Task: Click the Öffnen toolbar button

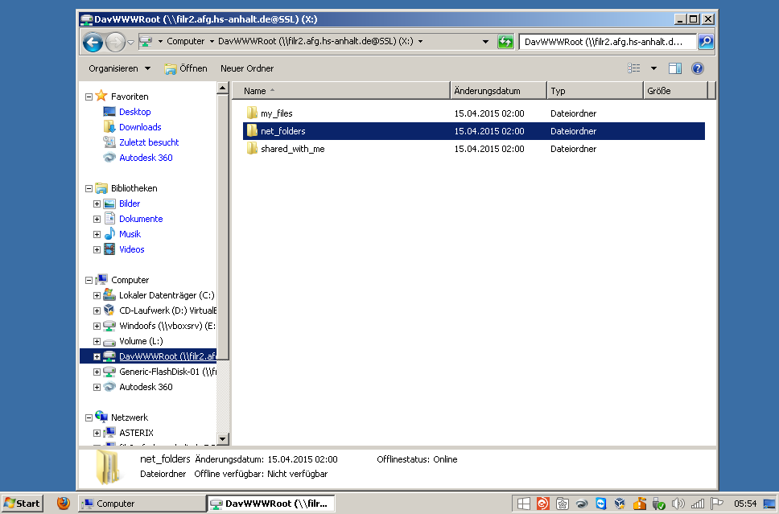Action: click(186, 69)
